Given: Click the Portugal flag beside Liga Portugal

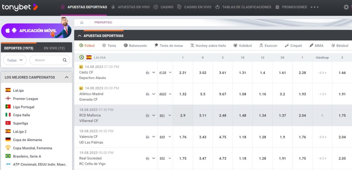Looking at the screenshot, I should (x=8, y=107).
